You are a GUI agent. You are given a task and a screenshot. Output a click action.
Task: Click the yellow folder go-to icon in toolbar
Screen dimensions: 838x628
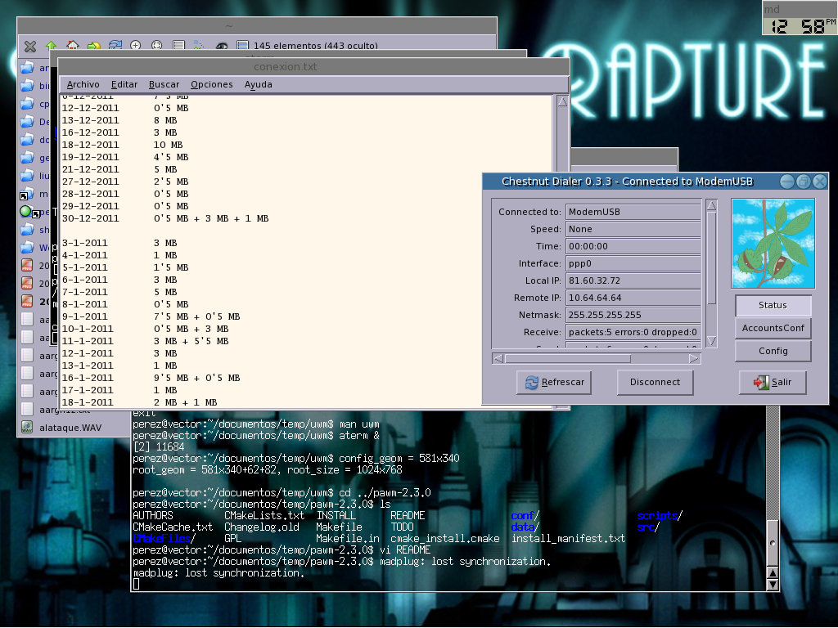point(94,46)
